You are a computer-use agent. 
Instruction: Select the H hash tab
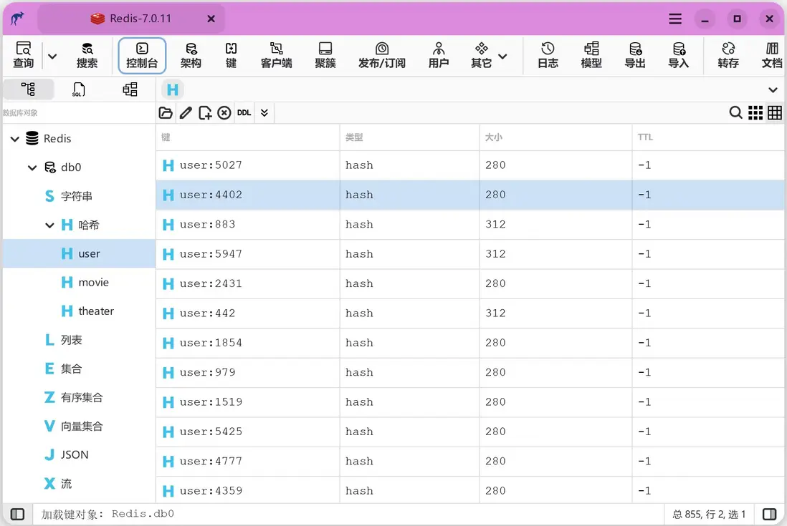pyautogui.click(x=173, y=89)
